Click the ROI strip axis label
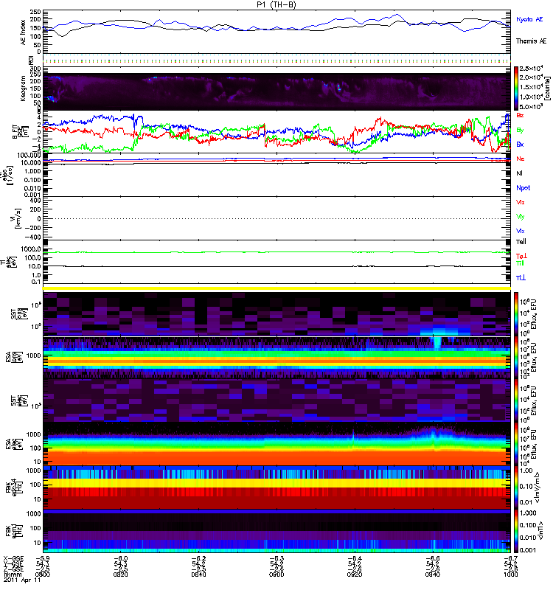The height and width of the screenshot is (590, 553). pos(31,60)
